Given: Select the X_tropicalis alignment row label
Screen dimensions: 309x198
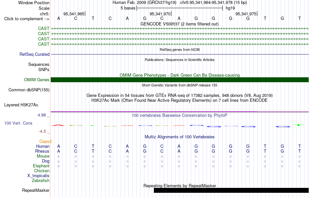Looking at the screenshot, I should tap(38, 176).
